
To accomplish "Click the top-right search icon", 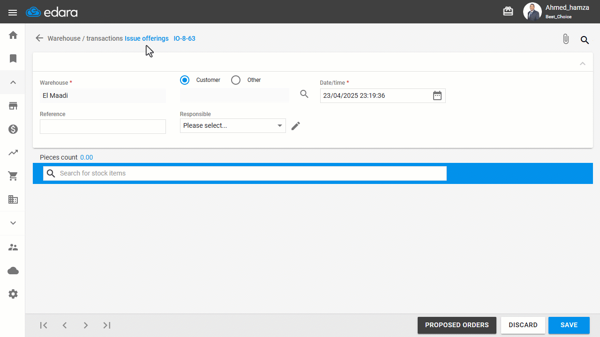I will coord(585,40).
